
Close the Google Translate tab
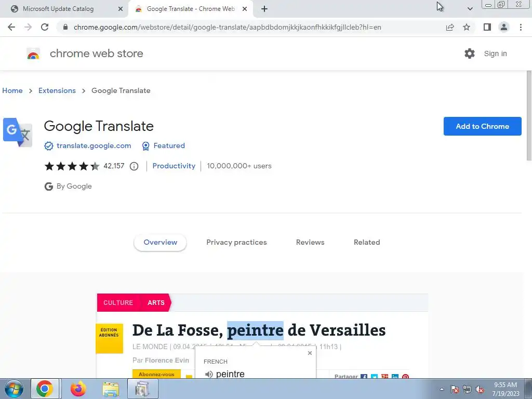(245, 9)
